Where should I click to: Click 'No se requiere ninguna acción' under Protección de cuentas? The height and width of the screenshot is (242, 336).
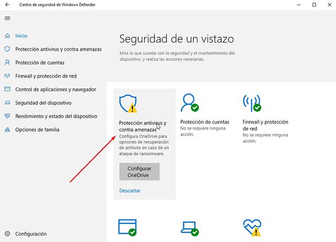[203, 131]
